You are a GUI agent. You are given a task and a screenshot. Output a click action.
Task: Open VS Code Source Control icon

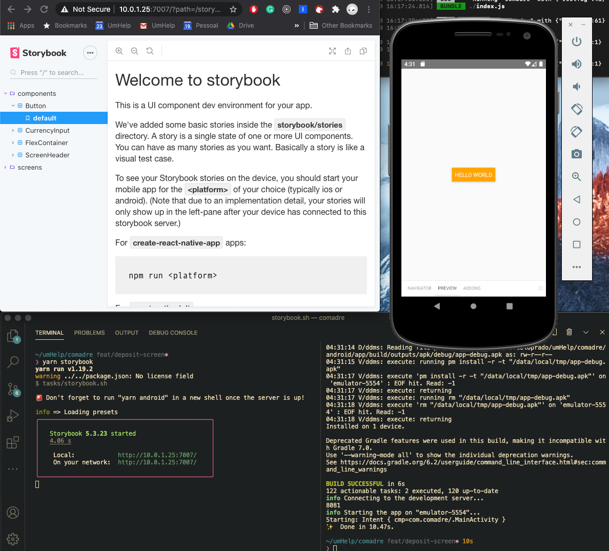point(13,390)
